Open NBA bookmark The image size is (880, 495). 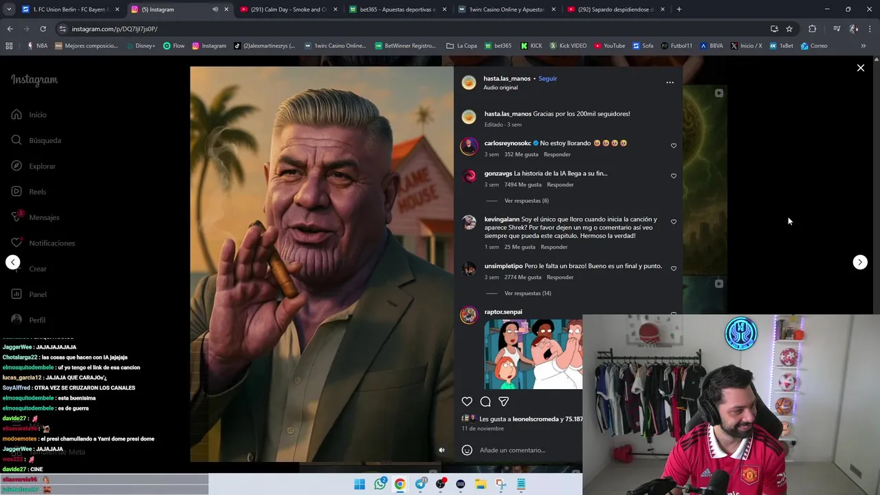coord(37,46)
